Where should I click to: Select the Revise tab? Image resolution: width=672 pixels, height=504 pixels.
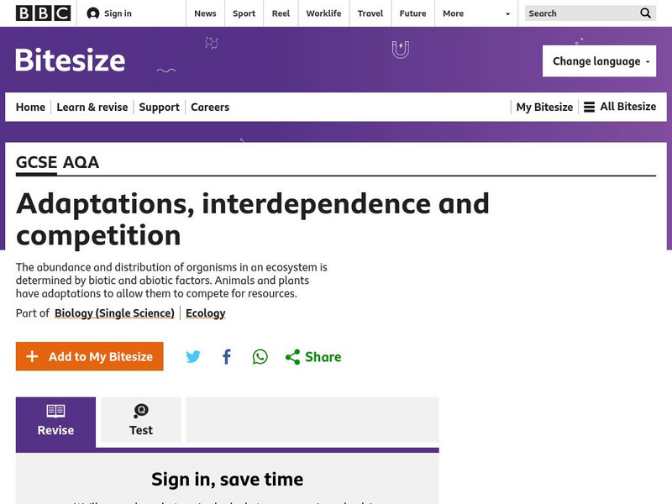55,420
